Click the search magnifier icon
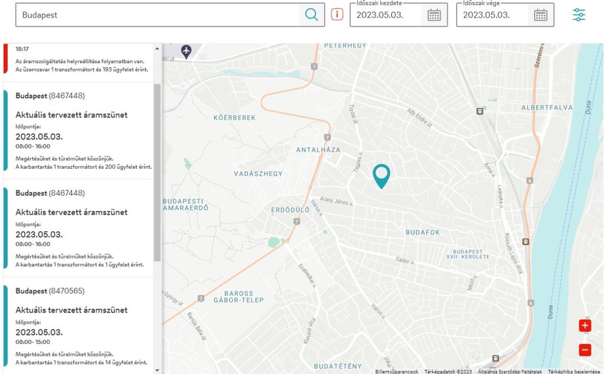The image size is (605, 374). click(x=311, y=15)
